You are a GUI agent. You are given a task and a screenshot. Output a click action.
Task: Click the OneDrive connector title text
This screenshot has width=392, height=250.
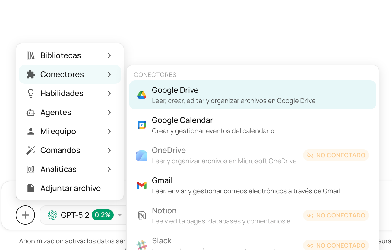[x=169, y=150]
